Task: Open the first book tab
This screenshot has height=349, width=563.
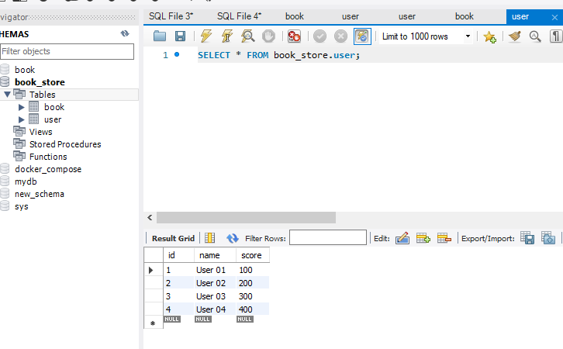Action: coord(295,16)
